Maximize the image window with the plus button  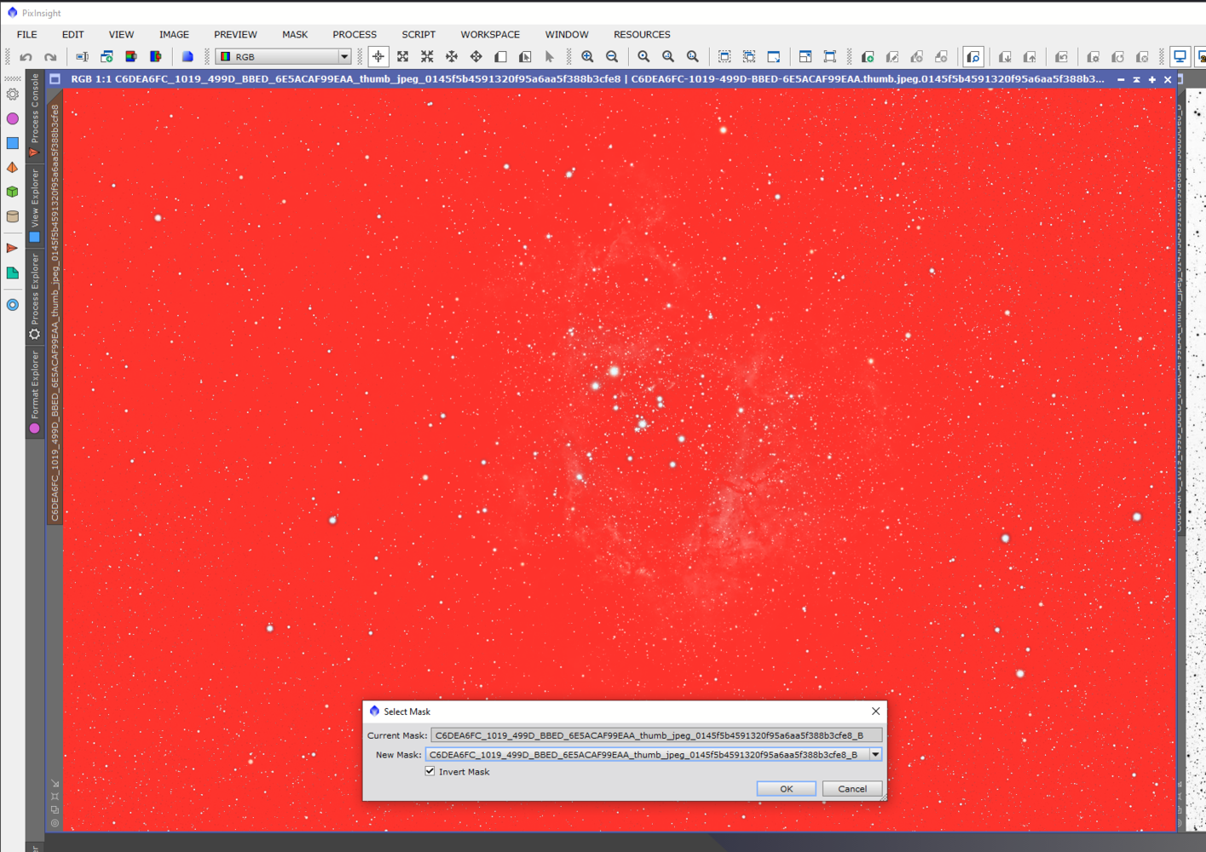point(1152,79)
